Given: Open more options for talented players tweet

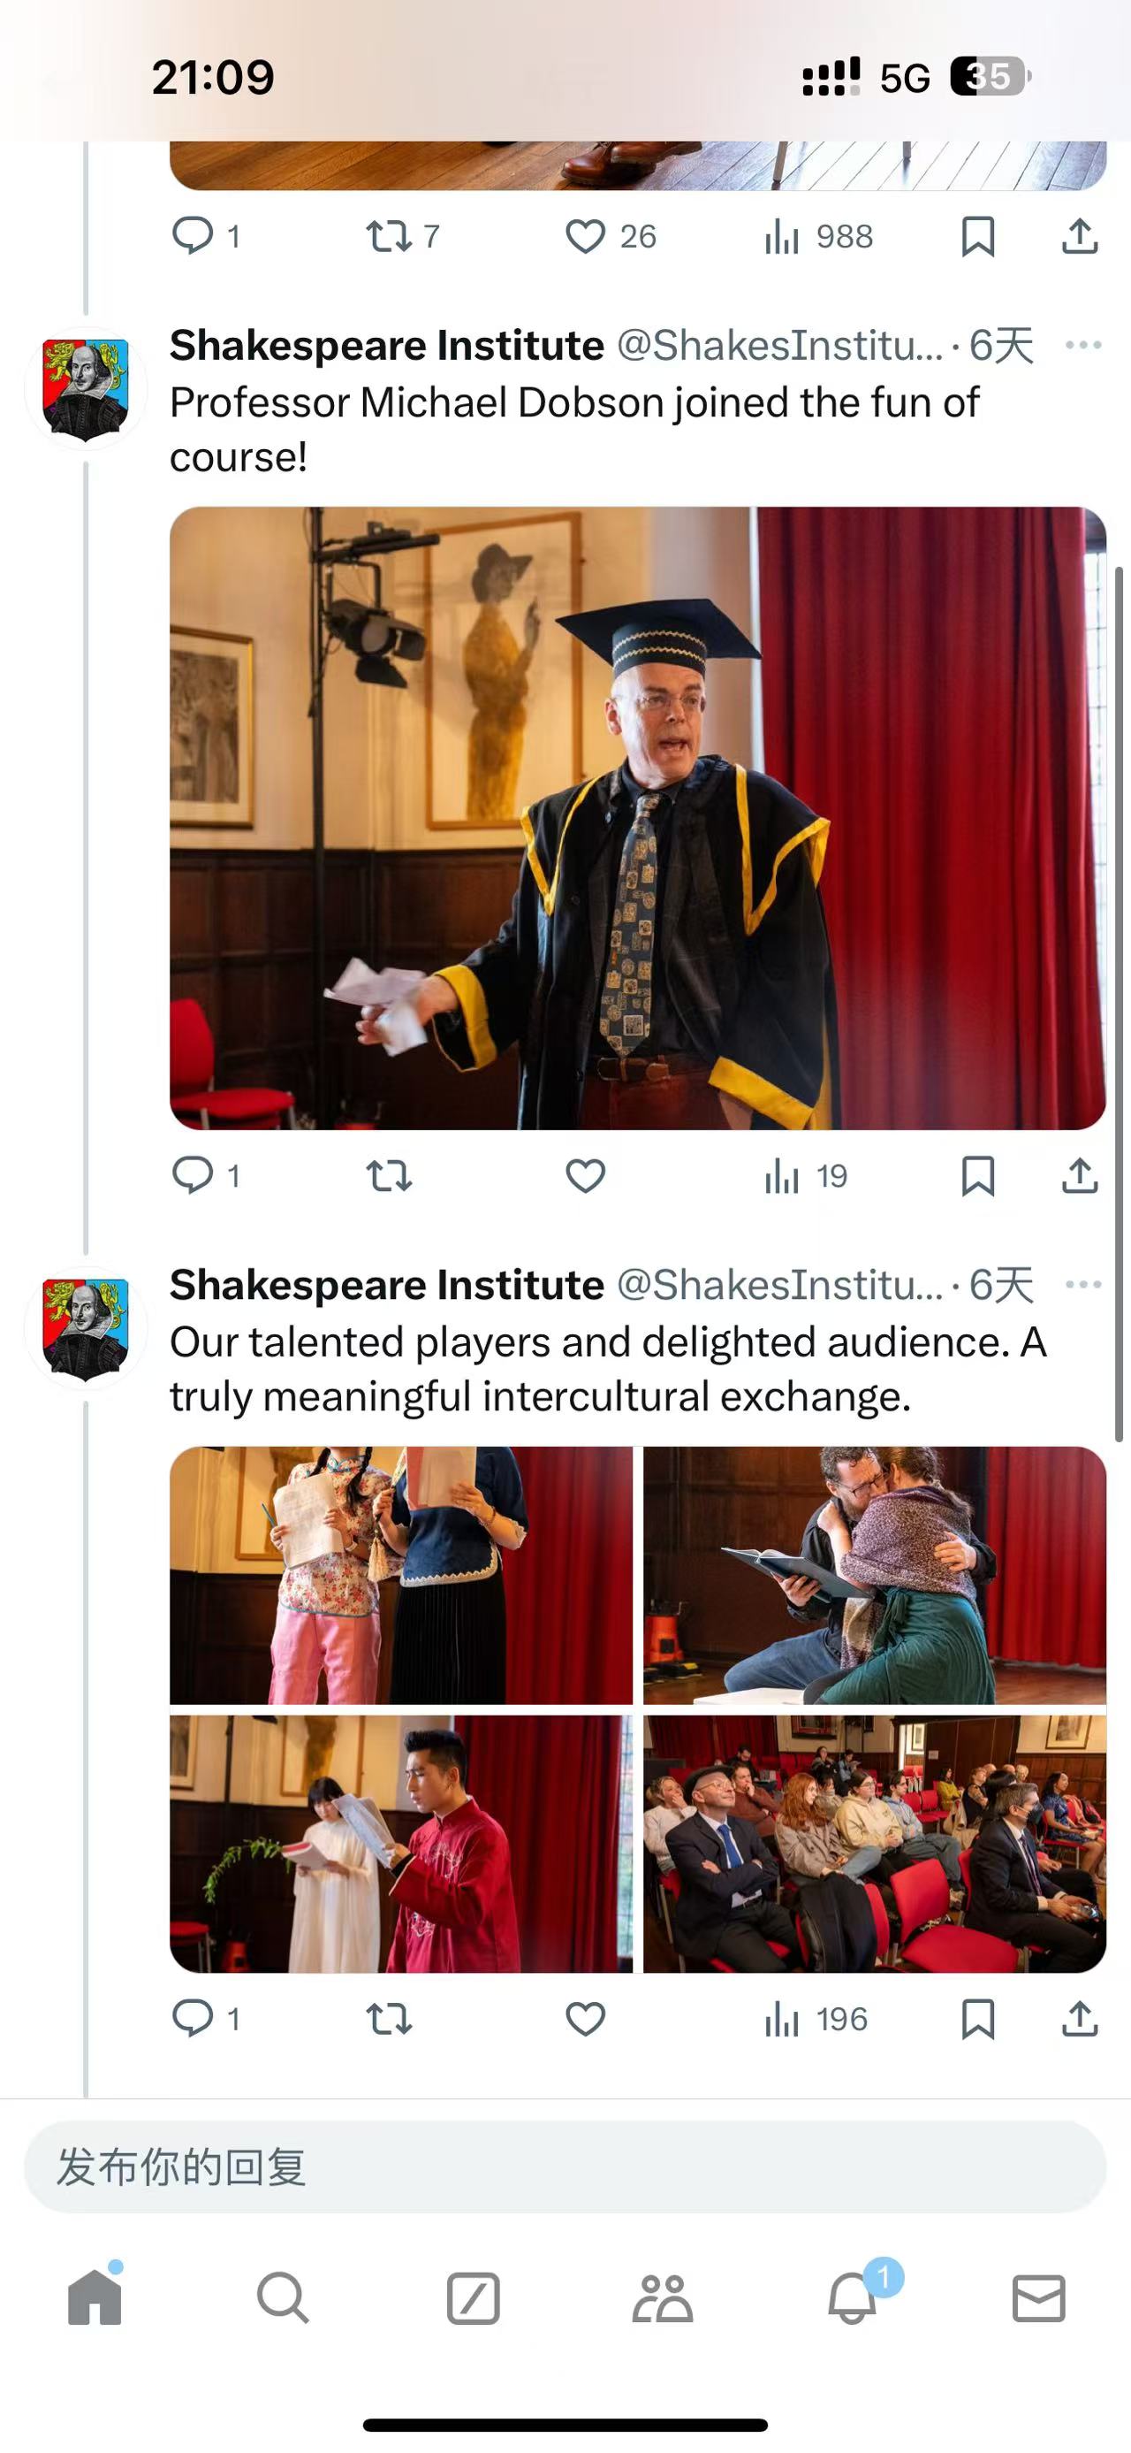Looking at the screenshot, I should pos(1083,1285).
